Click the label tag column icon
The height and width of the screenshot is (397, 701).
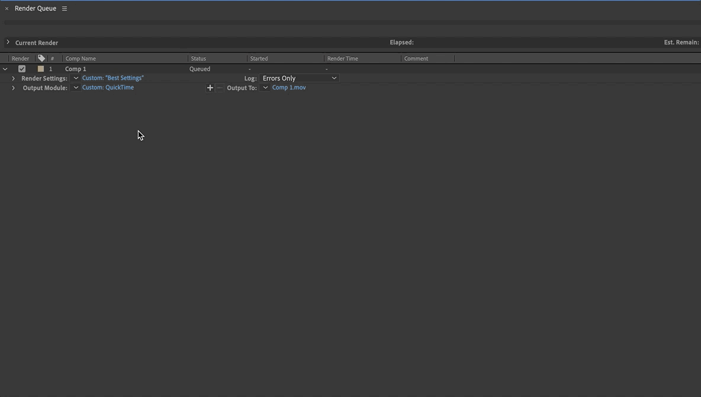(x=41, y=58)
